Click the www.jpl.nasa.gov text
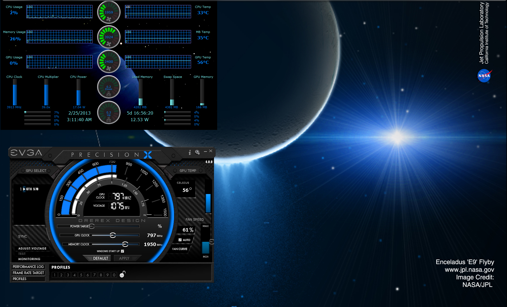Image resolution: width=507 pixels, height=307 pixels. click(x=469, y=270)
